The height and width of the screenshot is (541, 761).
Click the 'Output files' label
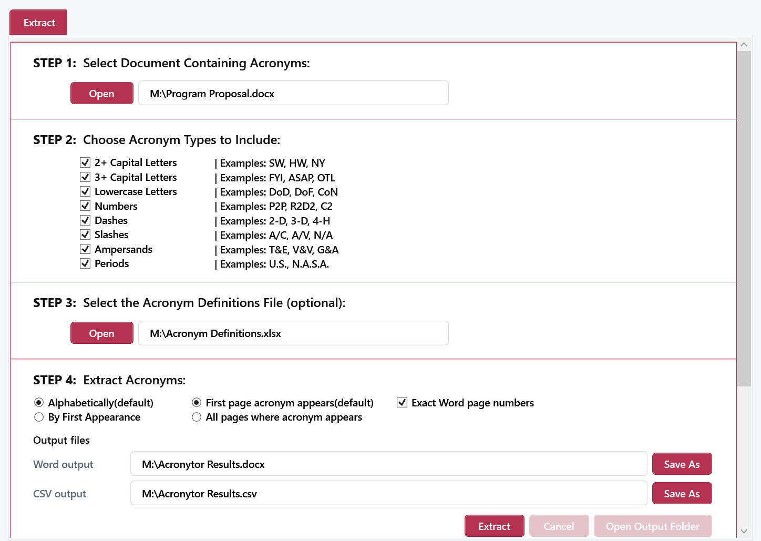tap(61, 440)
